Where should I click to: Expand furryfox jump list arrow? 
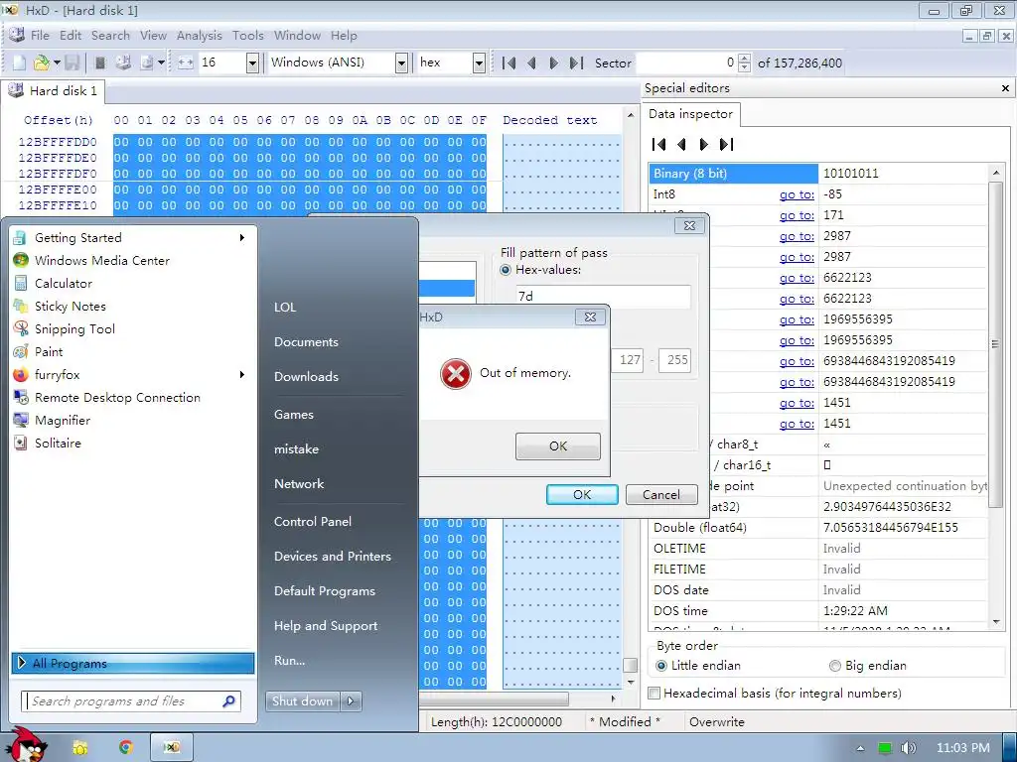click(x=242, y=374)
